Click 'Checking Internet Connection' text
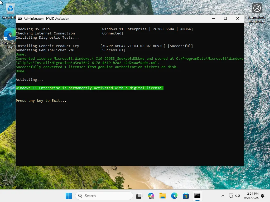 (x=45, y=33)
